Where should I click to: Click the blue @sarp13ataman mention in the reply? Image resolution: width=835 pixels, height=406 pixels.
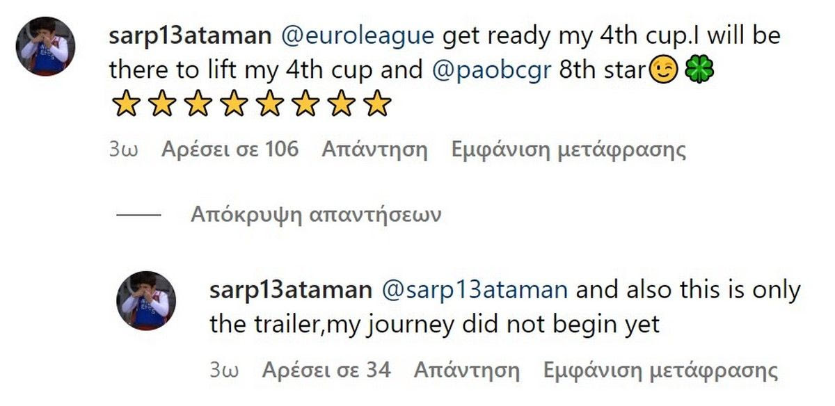[475, 290]
